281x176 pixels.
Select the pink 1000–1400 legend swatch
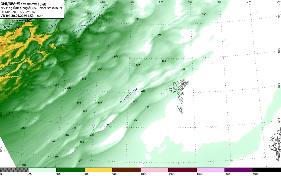coord(155,170)
